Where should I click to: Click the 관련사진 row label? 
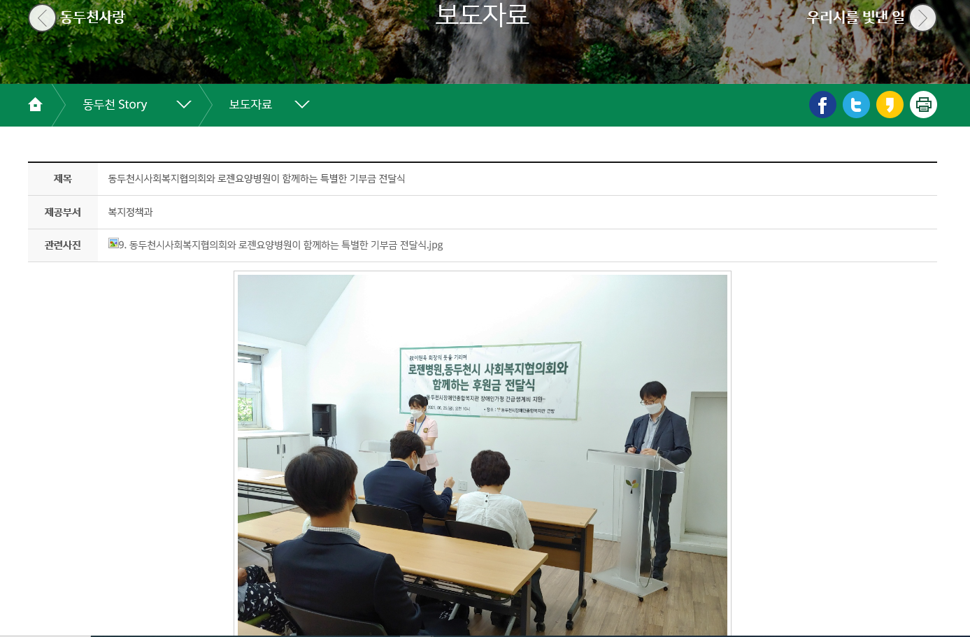click(62, 245)
